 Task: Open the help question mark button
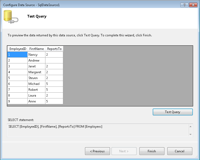[184, 5]
